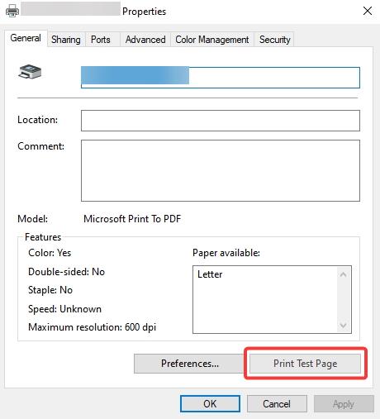Select Letter in Paper available list
This screenshot has height=419, width=380.
pyautogui.click(x=210, y=274)
